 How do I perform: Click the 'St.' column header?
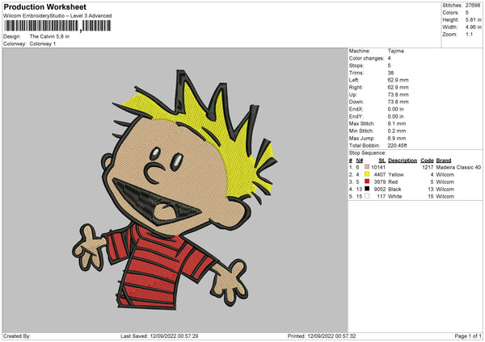[382, 161]
